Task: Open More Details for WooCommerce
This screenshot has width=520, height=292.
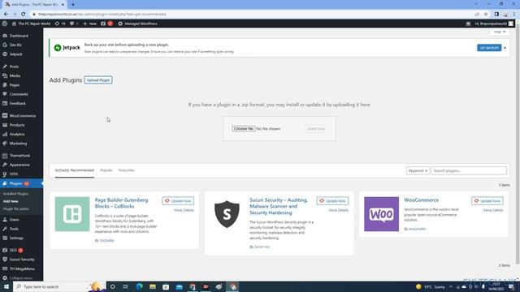Action: click(493, 210)
